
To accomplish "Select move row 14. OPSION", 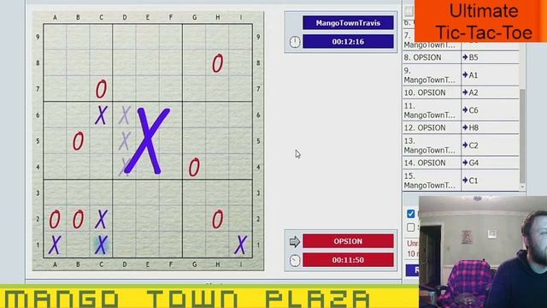I will (x=461, y=163).
